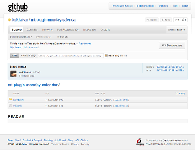
Task: Open the commit hash link
Action: tap(170, 67)
